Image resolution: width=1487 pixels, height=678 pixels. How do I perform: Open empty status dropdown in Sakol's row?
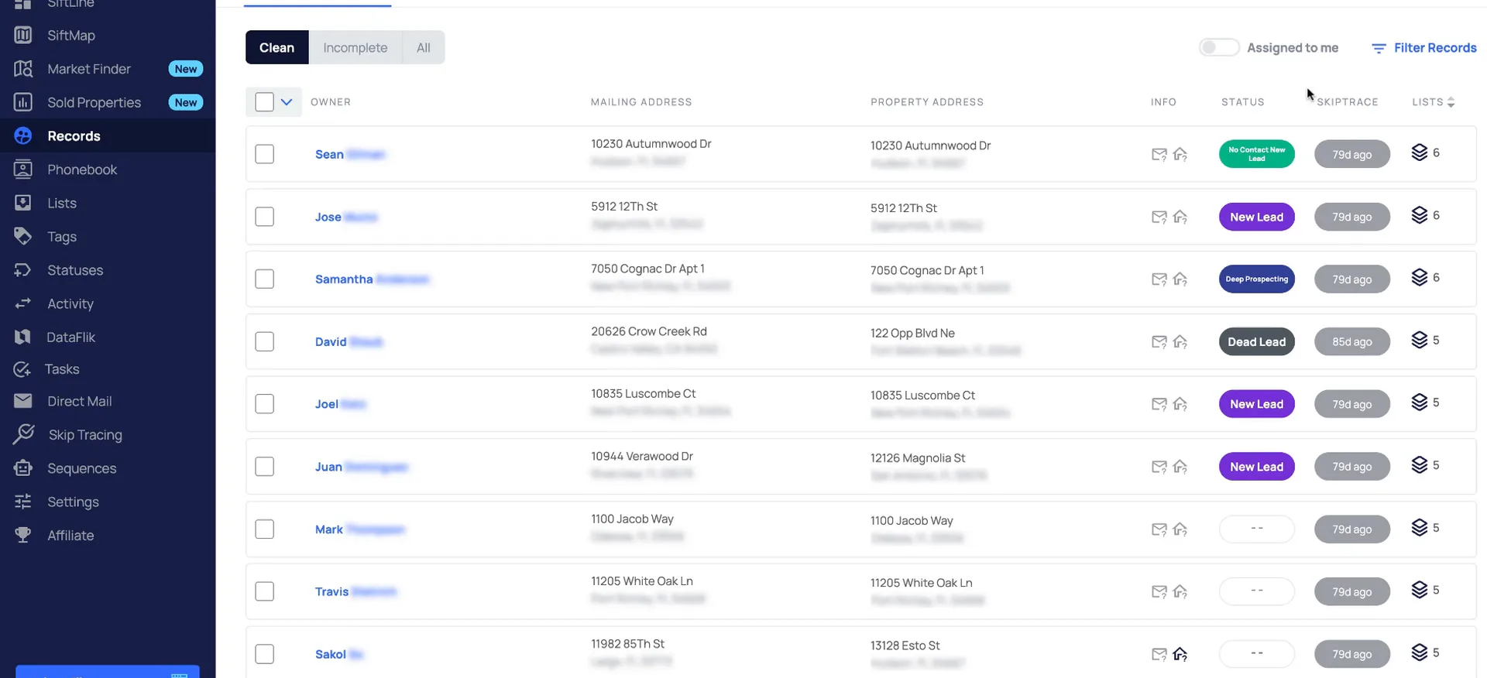coord(1256,654)
